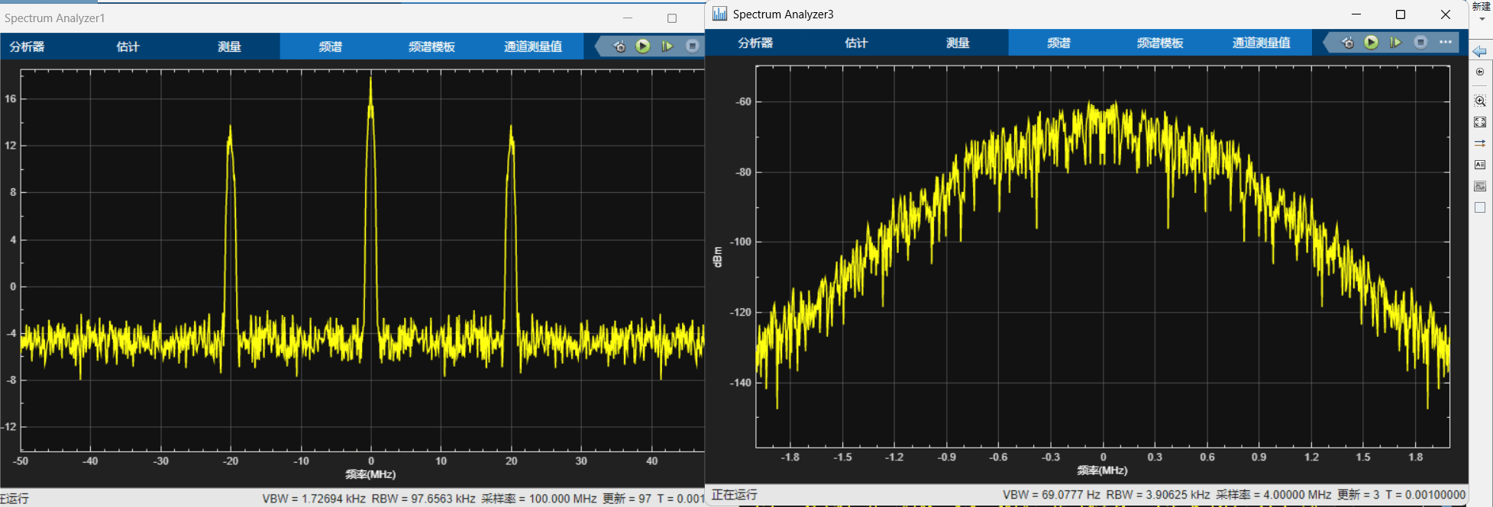Expand the 新建 dropdown arrow
This screenshot has width=1493, height=507.
(x=1482, y=19)
